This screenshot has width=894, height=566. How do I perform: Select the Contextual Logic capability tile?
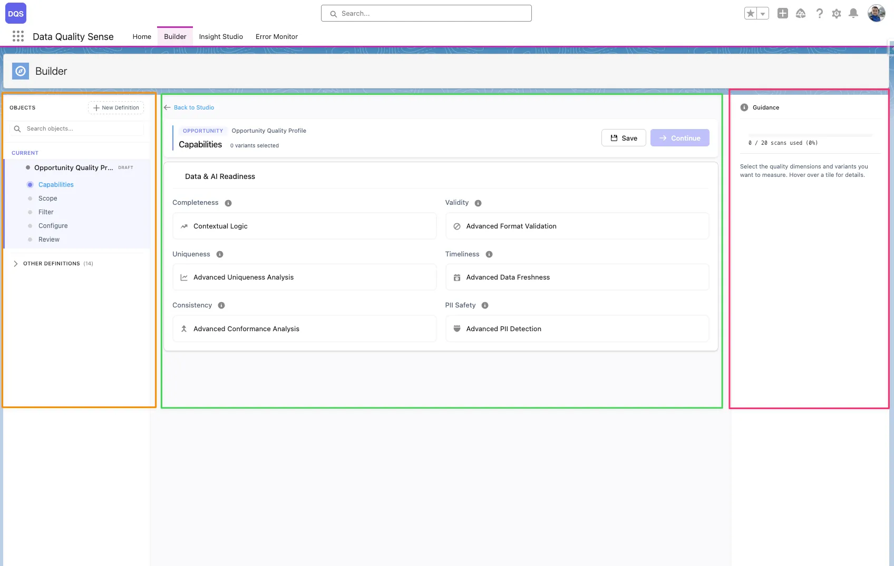304,226
